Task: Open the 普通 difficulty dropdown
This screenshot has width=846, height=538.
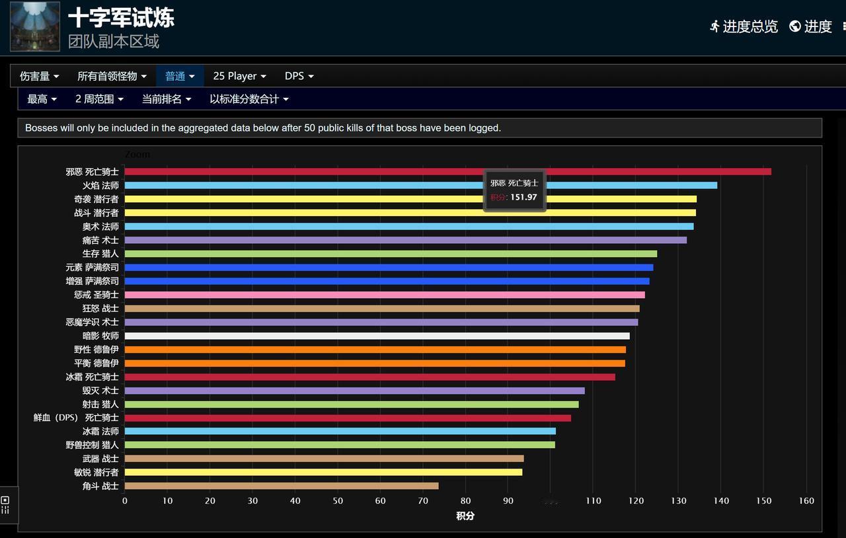Action: click(180, 76)
